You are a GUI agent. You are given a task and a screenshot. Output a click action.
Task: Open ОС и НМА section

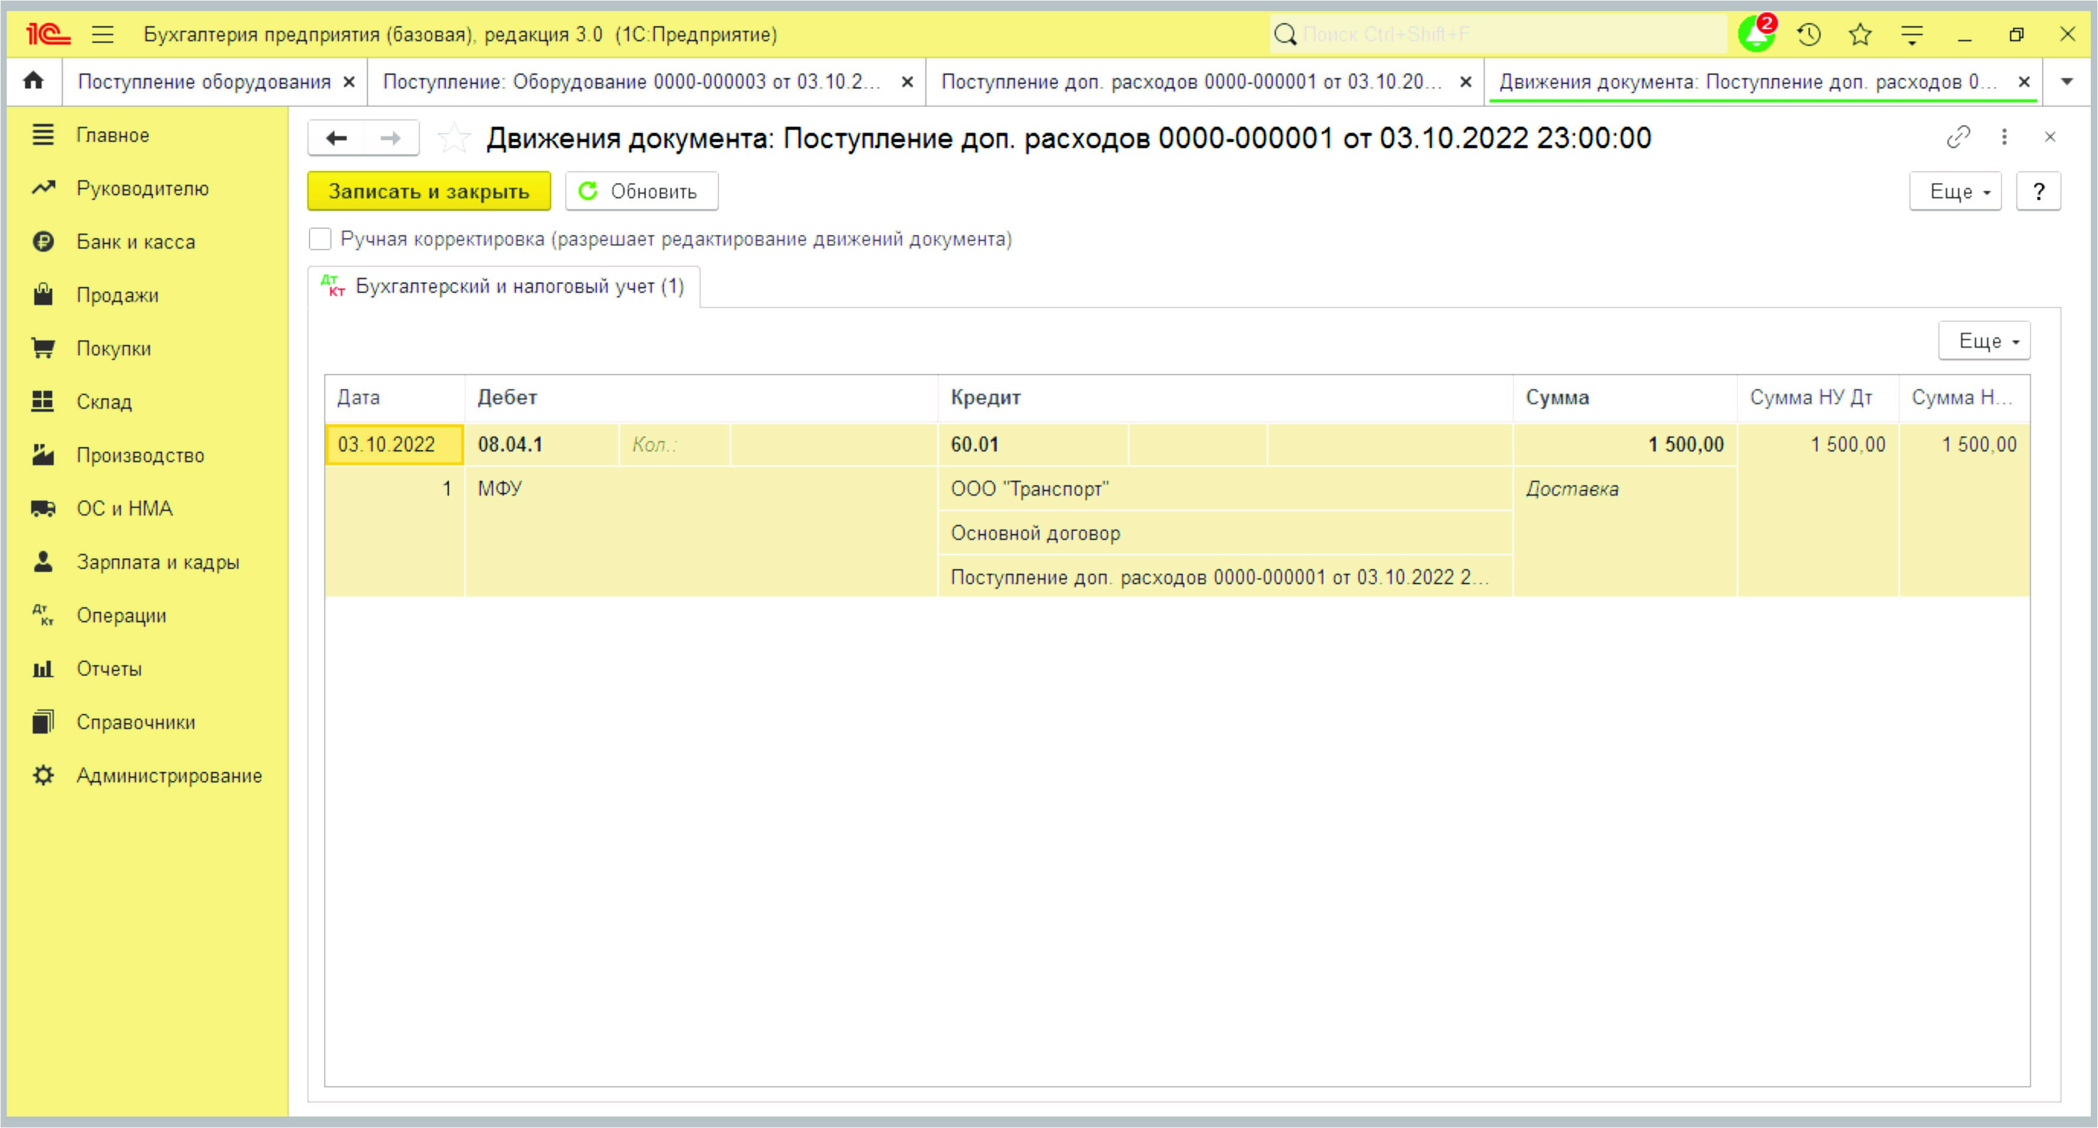click(x=124, y=508)
